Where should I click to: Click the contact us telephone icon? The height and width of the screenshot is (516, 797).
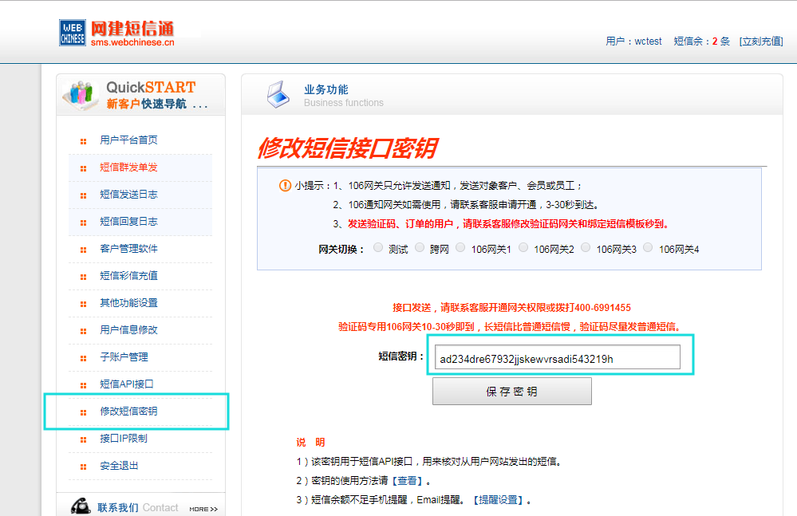[80, 506]
